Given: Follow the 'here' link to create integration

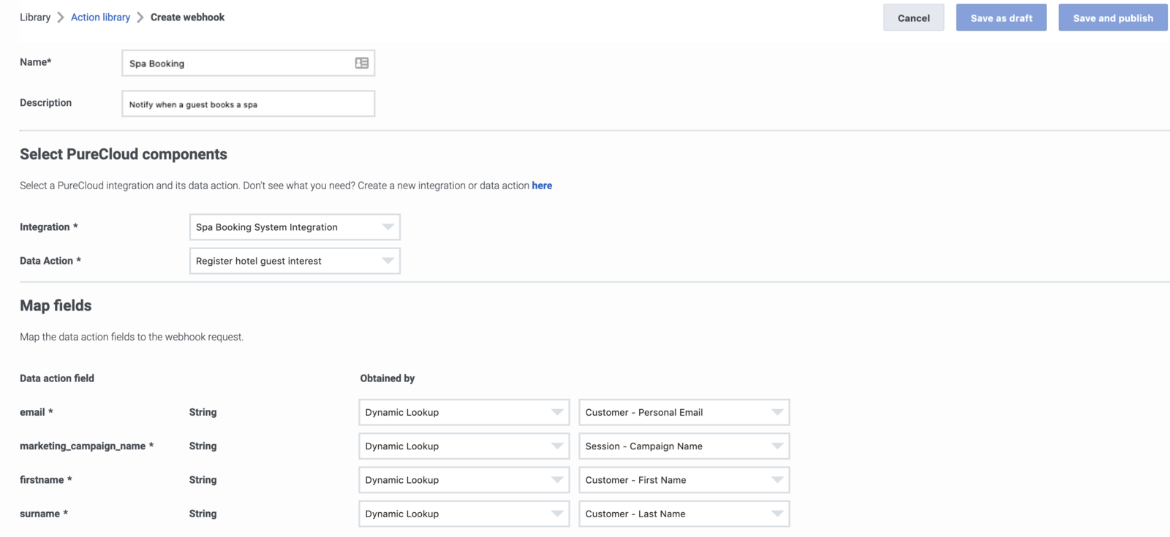Looking at the screenshot, I should pos(542,186).
